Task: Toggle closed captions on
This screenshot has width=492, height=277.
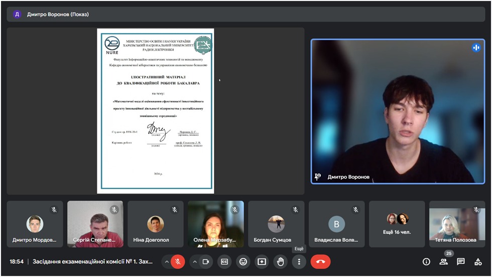Action: [225, 261]
